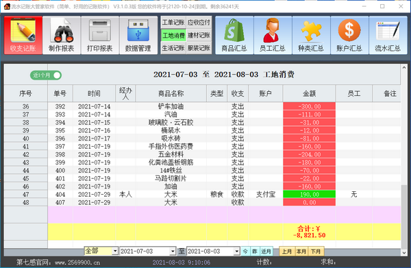Click the 金额 column header
The image size is (411, 268).
310,93
